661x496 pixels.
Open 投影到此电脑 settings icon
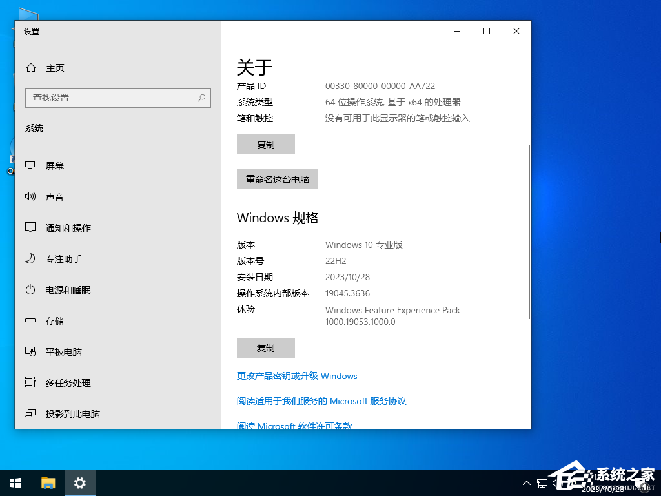(x=30, y=413)
